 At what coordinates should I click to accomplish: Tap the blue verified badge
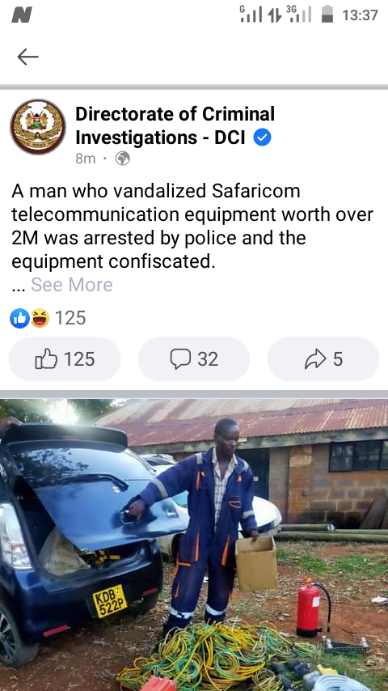tap(263, 138)
